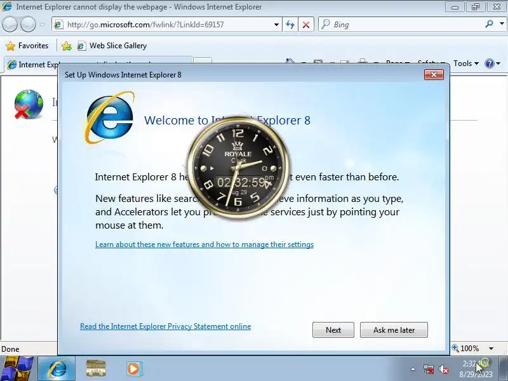Click the Web Slice Gallery page icon

coord(81,46)
